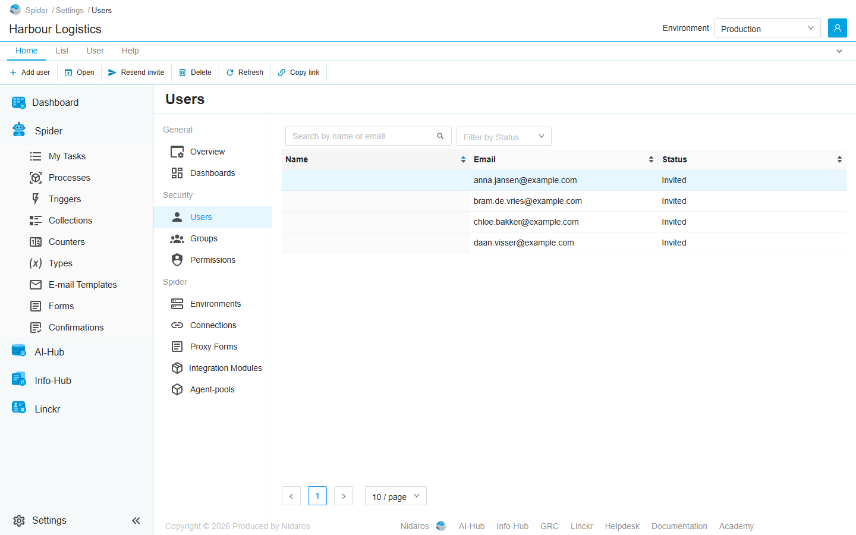This screenshot has width=856, height=535.
Task: Select row daan.visser@example.com
Action: pos(564,243)
